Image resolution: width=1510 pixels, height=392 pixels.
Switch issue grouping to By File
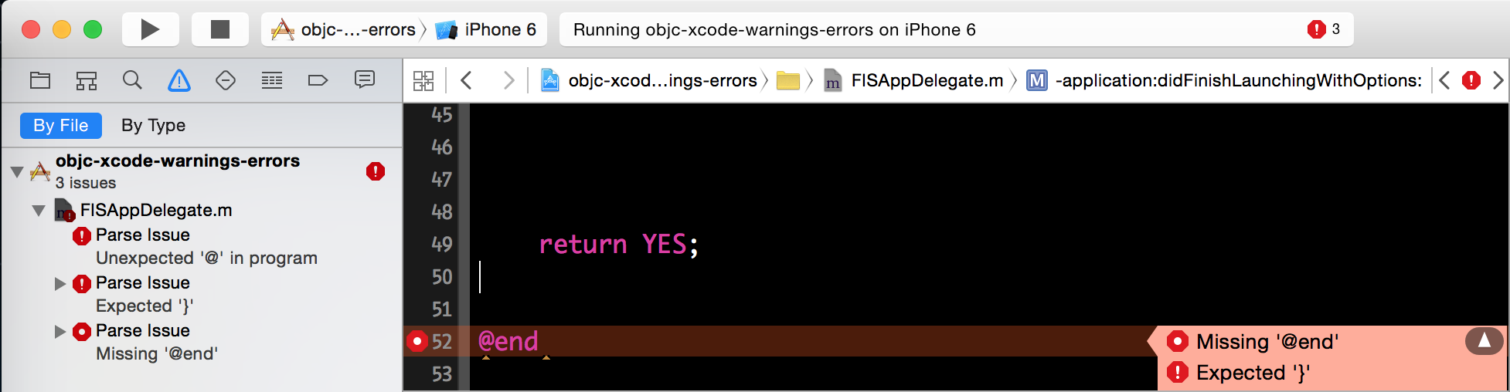pos(60,125)
